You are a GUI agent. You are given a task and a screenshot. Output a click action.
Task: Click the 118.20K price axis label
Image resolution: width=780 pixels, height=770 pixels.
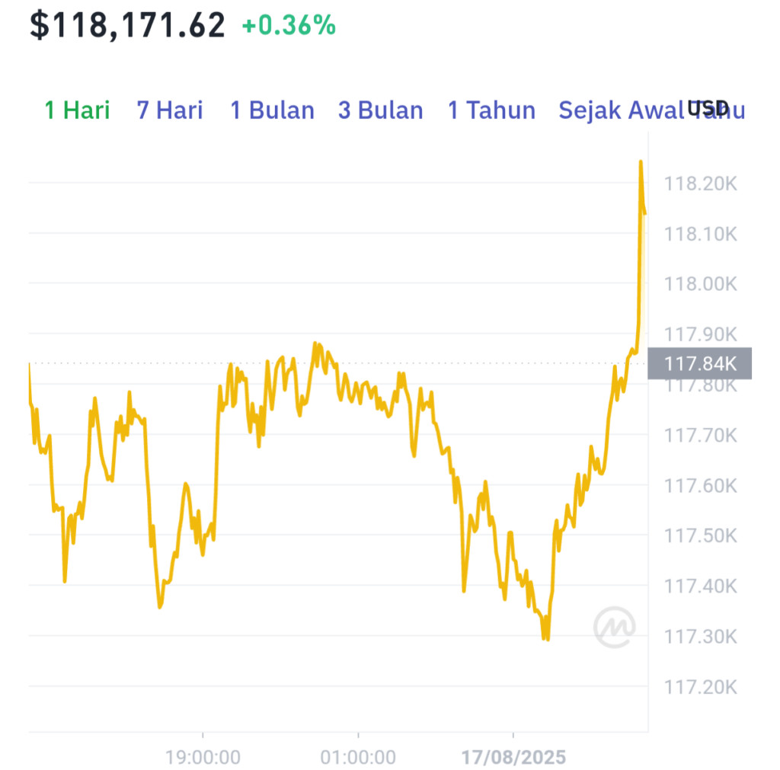pyautogui.click(x=701, y=184)
